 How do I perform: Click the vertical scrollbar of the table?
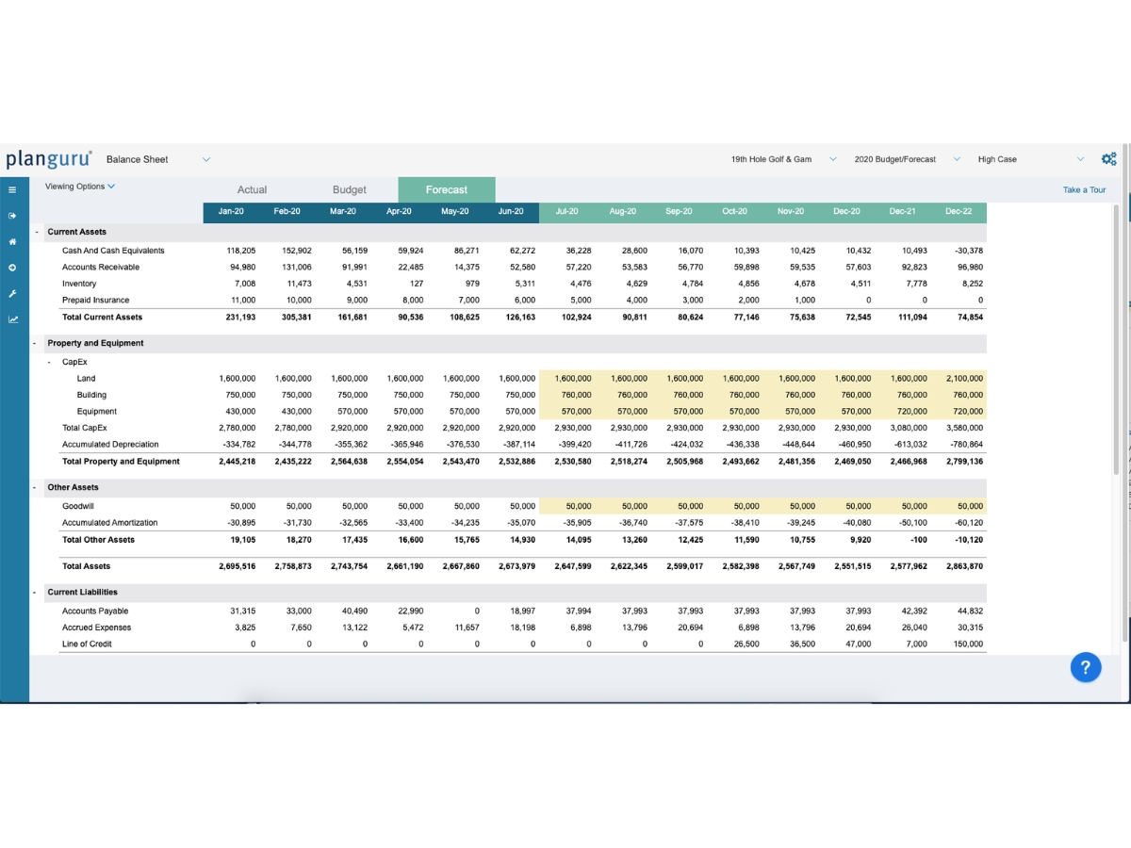pyautogui.click(x=1116, y=339)
